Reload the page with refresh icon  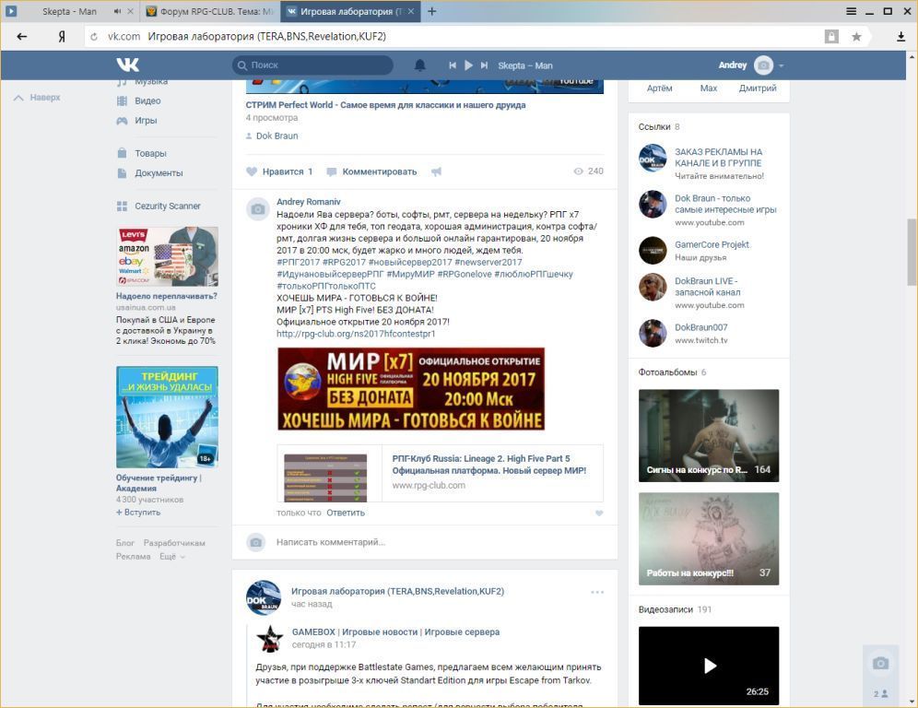(94, 37)
